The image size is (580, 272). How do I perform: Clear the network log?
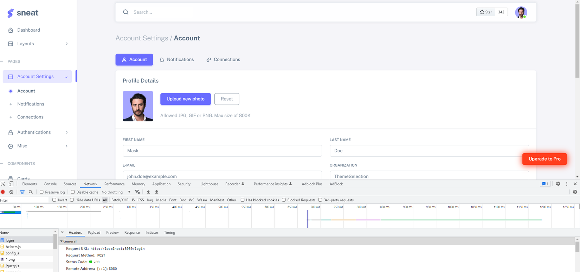tap(11, 192)
